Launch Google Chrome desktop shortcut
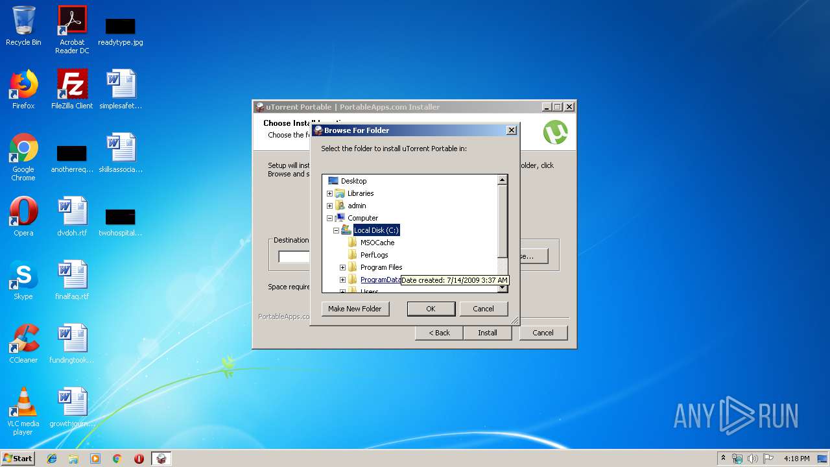 point(23,157)
